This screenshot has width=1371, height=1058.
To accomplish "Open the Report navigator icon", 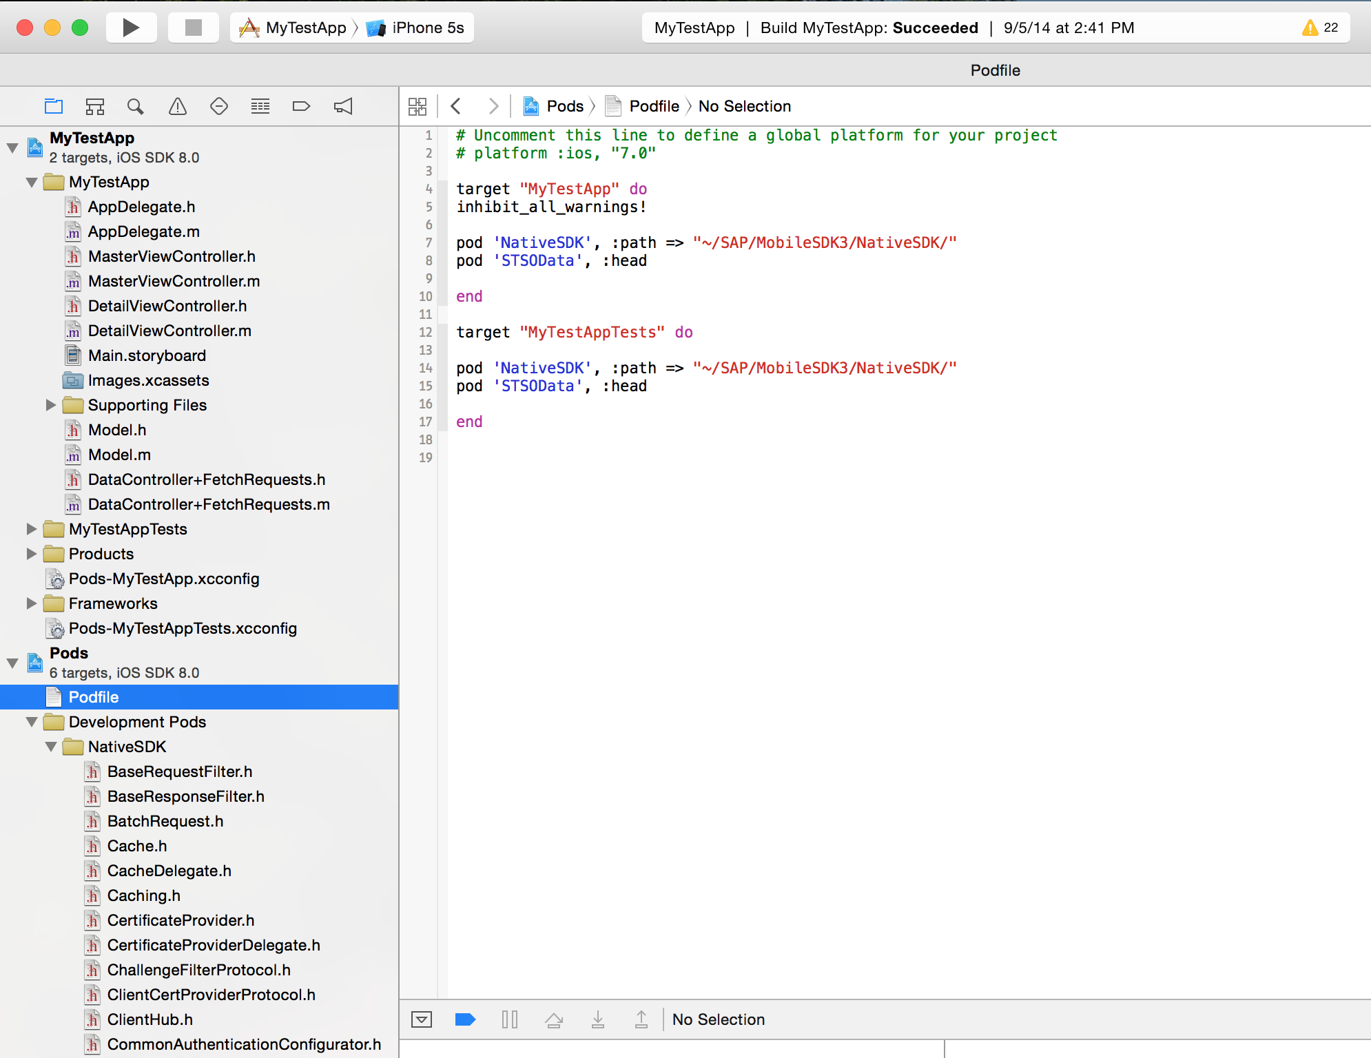I will click(343, 106).
